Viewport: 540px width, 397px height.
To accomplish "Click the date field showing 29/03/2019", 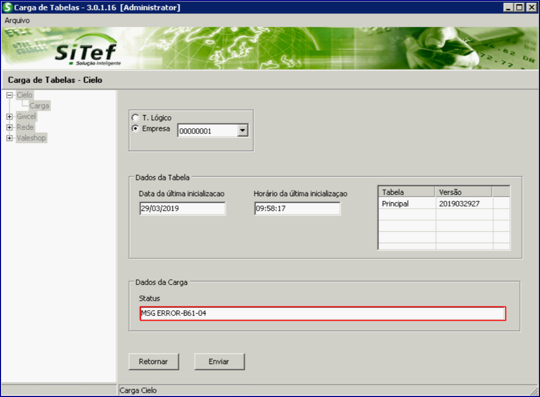I will click(183, 208).
